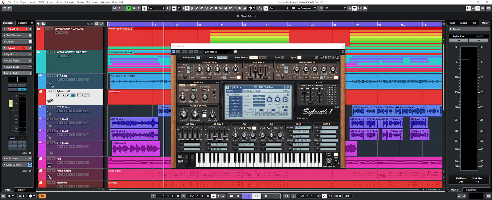Select the Erase tool
The width and height of the screenshot is (492, 200).
(x=202, y=8)
